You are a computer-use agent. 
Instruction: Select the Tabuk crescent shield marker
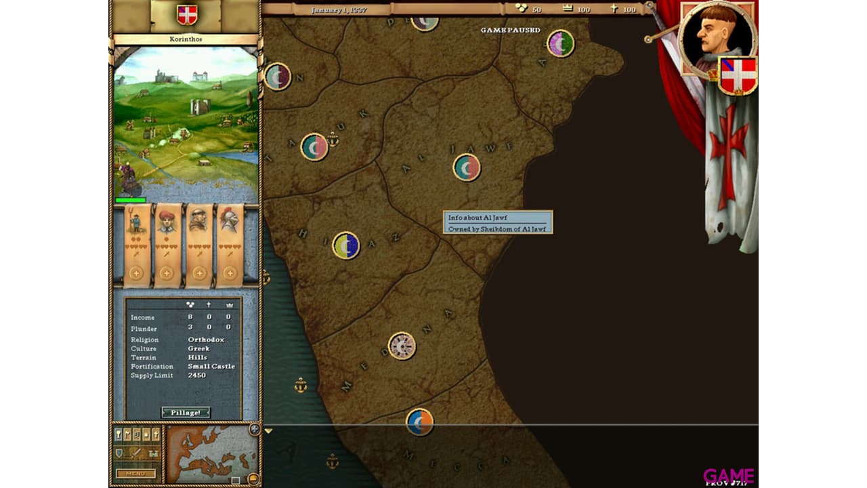click(x=314, y=146)
